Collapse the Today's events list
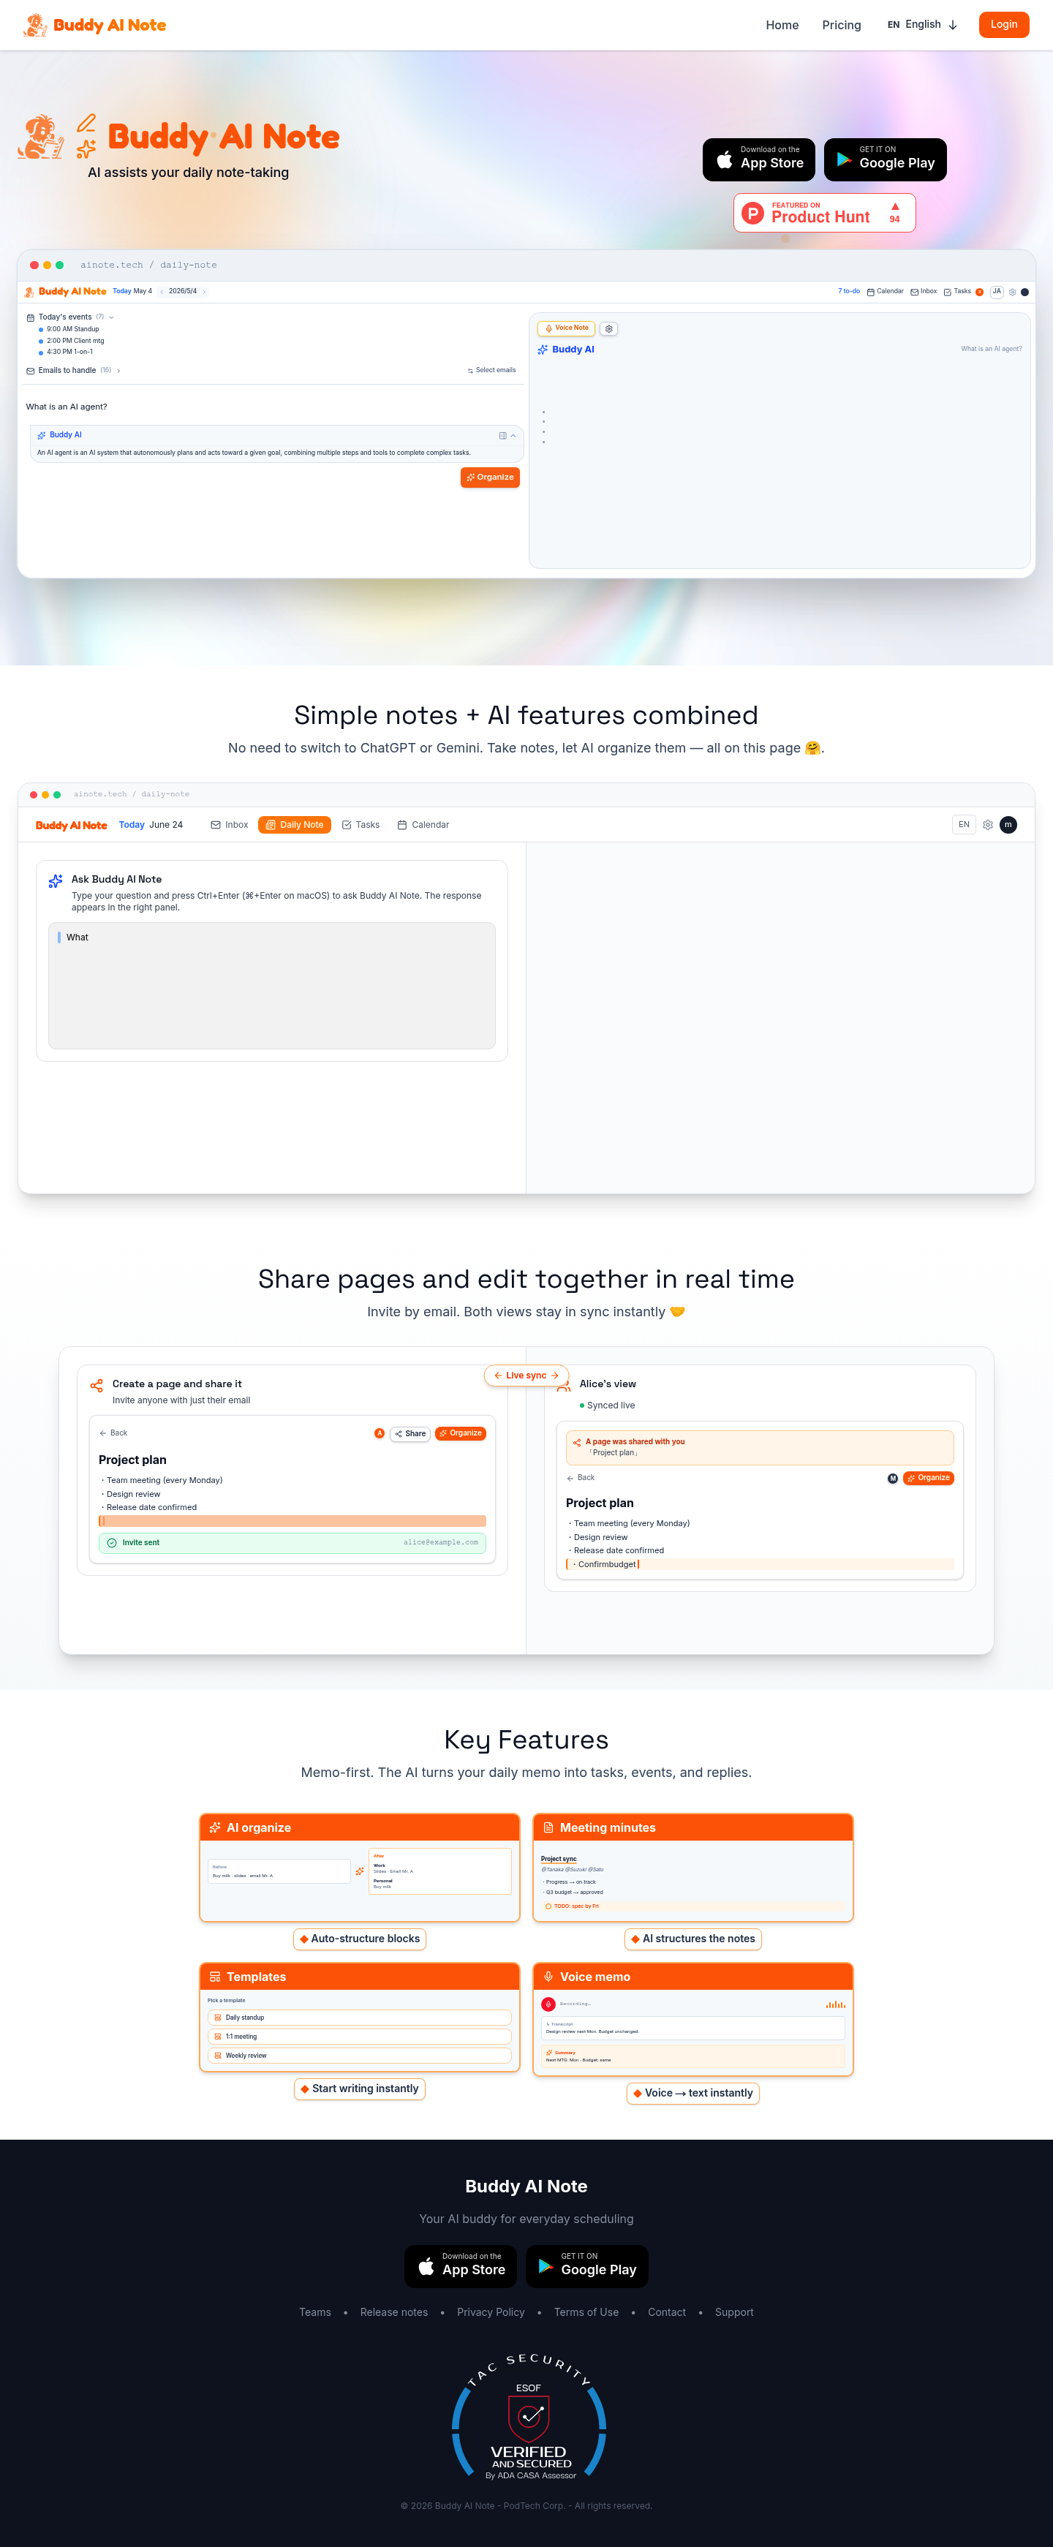This screenshot has width=1053, height=2547. [110, 317]
